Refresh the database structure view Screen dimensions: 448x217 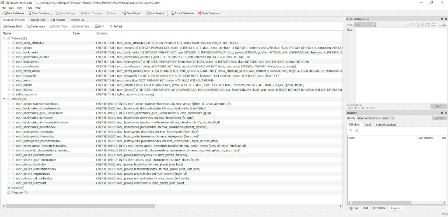111,26
